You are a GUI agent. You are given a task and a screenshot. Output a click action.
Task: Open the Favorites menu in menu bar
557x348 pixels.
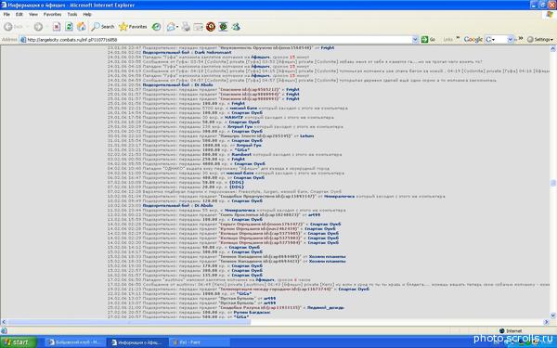click(52, 15)
